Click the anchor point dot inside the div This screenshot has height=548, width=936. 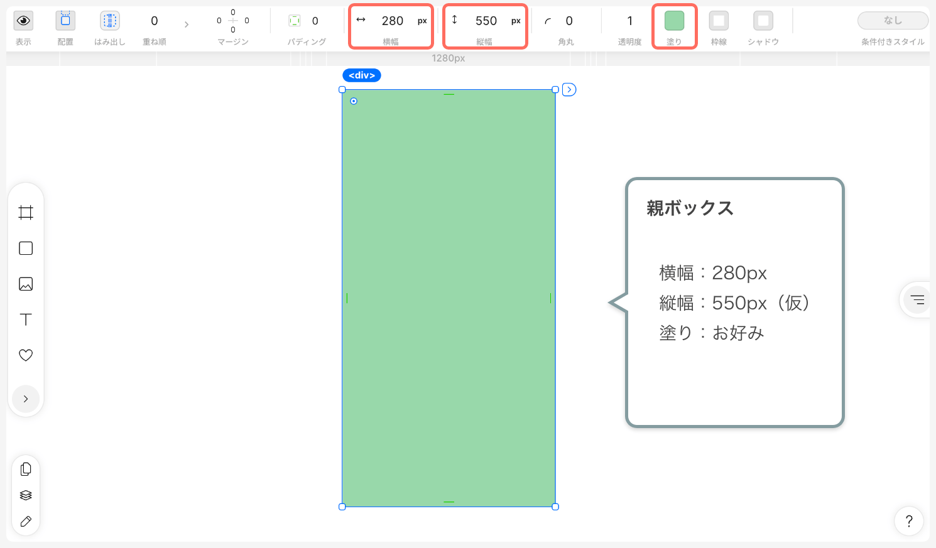click(354, 101)
